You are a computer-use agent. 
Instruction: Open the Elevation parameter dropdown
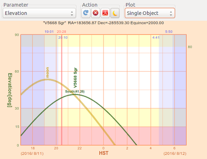pos(39,13)
